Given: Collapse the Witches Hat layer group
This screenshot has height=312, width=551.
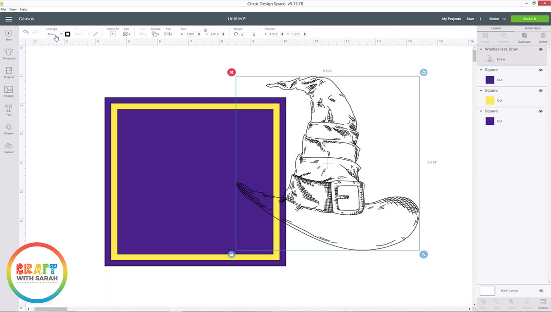Looking at the screenshot, I should coord(481,49).
